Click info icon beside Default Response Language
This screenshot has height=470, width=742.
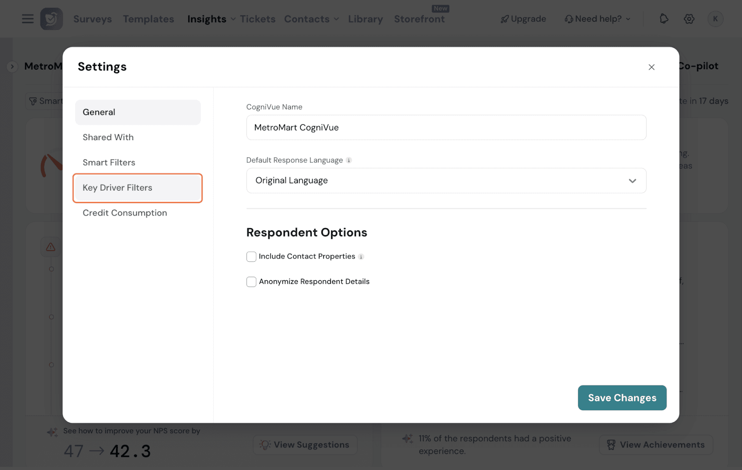(x=349, y=161)
